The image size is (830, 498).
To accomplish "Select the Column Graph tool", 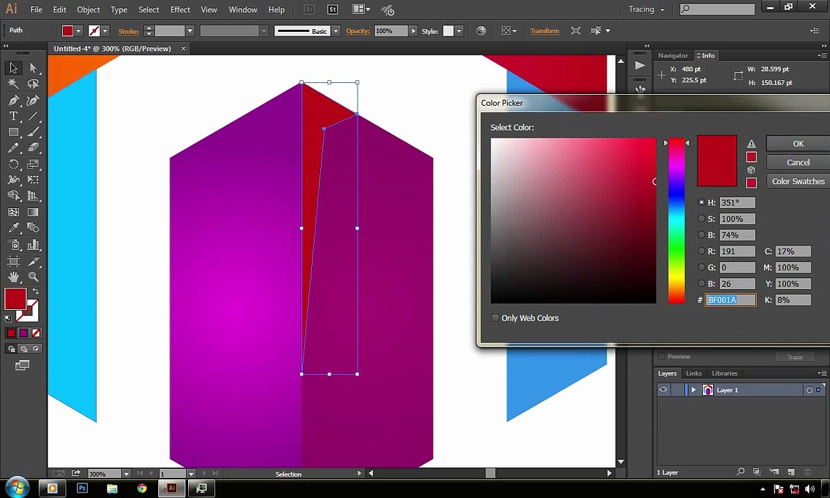I will point(33,245).
